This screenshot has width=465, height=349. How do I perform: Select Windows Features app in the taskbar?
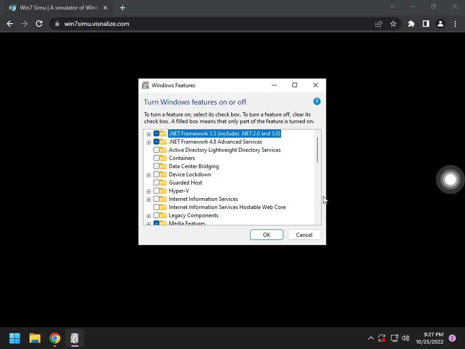coord(75,338)
